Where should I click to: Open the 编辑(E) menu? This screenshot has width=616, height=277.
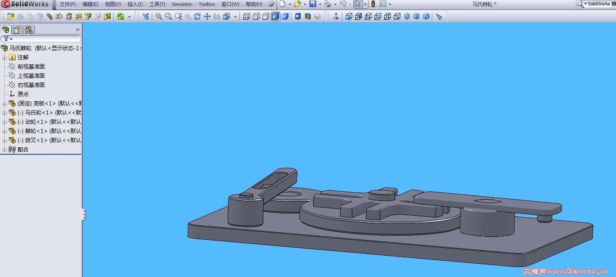click(90, 4)
